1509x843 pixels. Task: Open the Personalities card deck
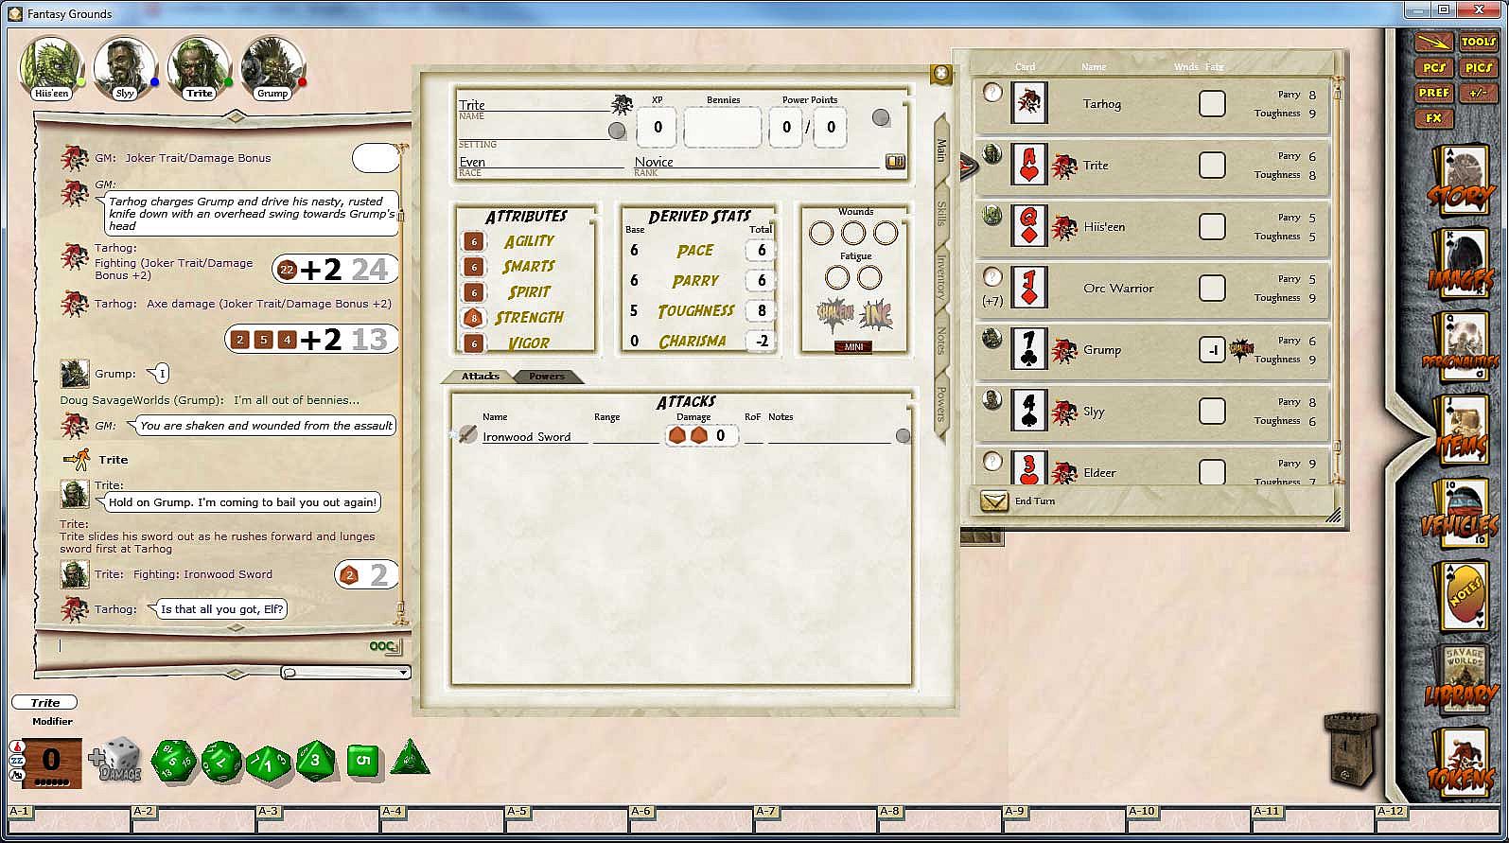[x=1461, y=346]
